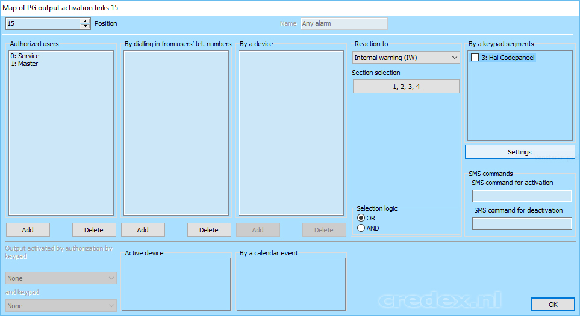Image resolution: width=580 pixels, height=316 pixels.
Task: Click SMS command for deactivation field
Action: tap(522, 223)
